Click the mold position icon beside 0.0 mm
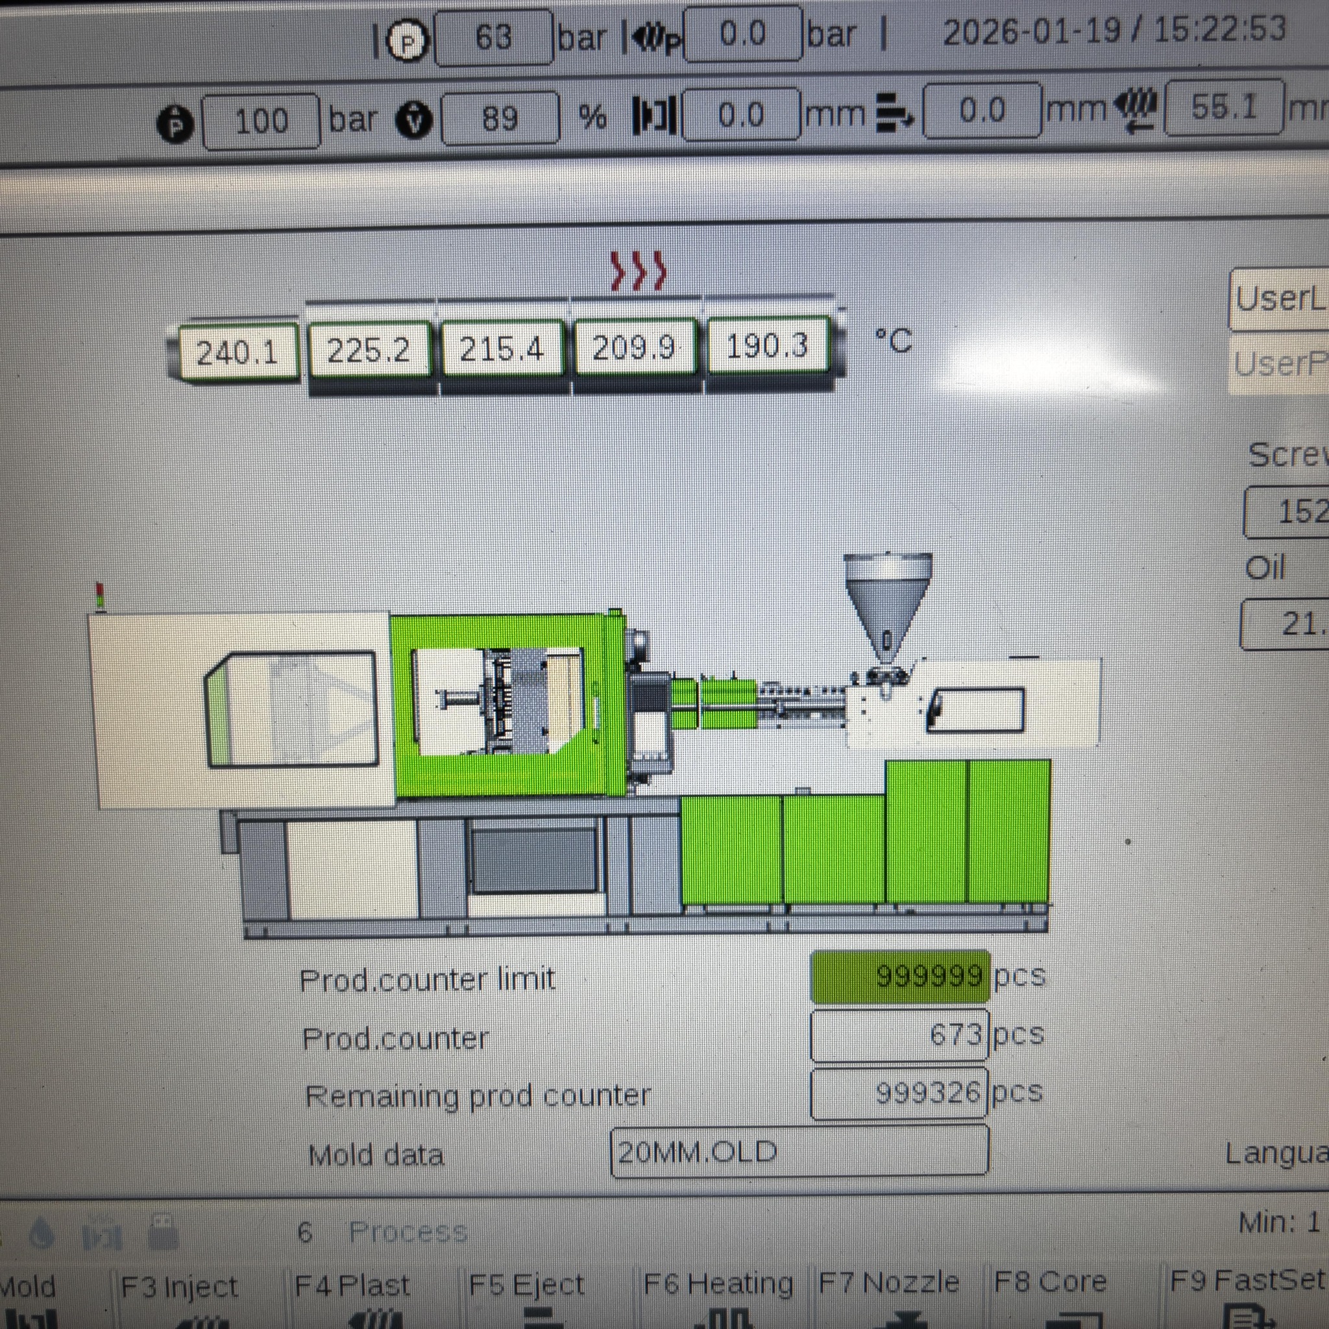The image size is (1329, 1329). point(654,116)
